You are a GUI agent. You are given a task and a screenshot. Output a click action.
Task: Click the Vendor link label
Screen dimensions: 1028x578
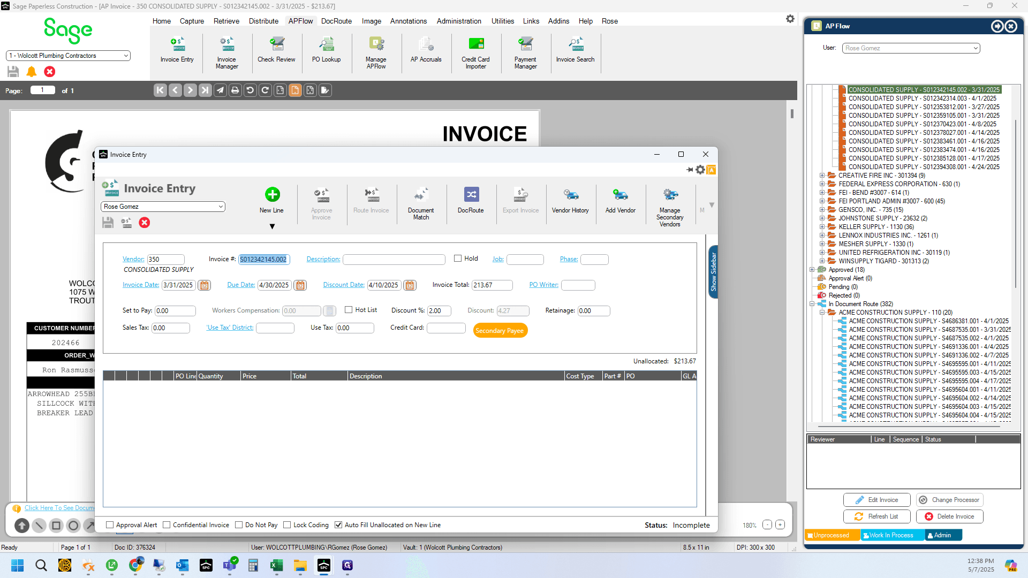133,259
